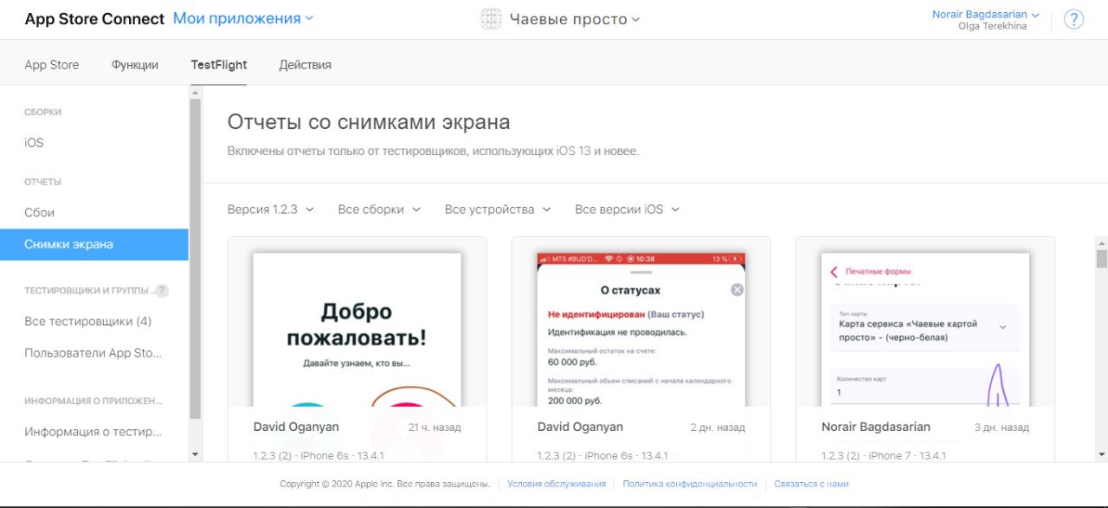
Task: Click David Oganyan on 21 ч. назад card
Action: 296,427
